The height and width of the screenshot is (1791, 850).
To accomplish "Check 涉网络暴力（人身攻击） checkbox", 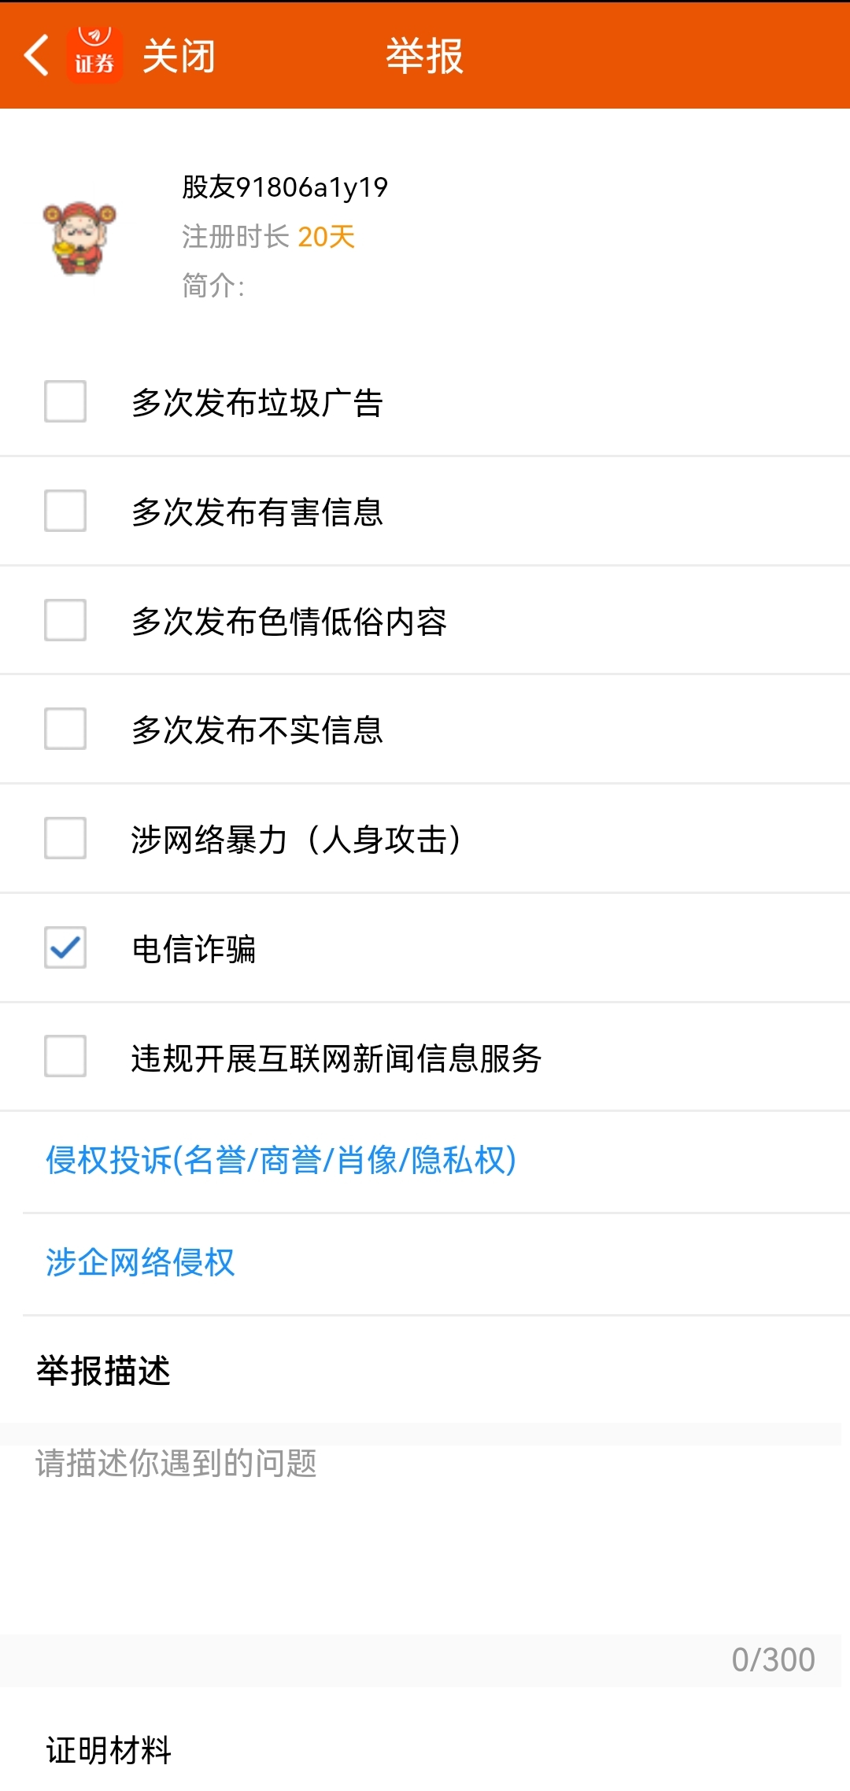I will click(x=65, y=838).
